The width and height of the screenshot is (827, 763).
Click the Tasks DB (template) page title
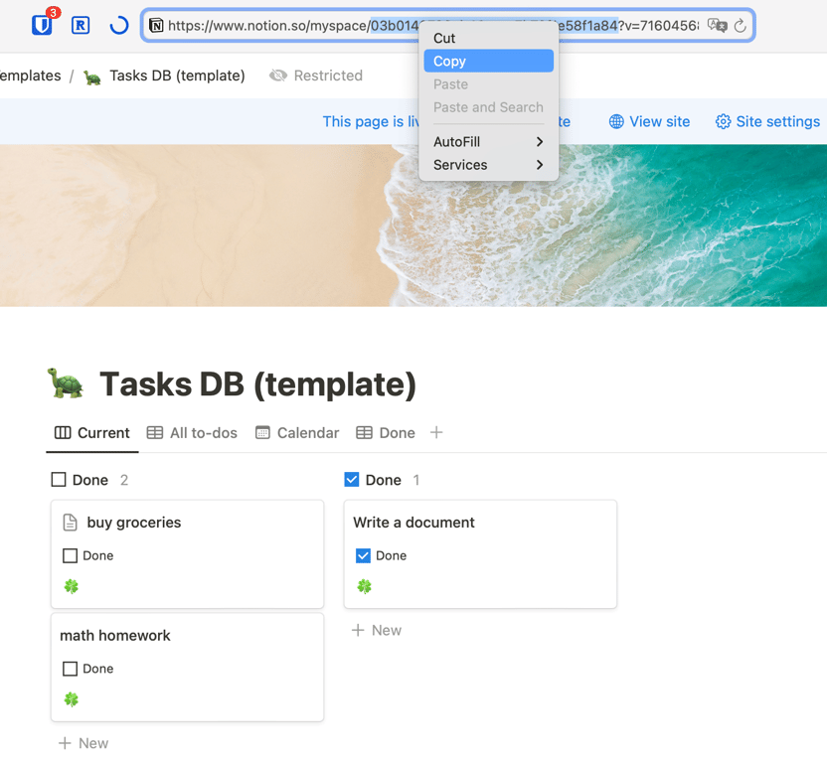(x=257, y=383)
